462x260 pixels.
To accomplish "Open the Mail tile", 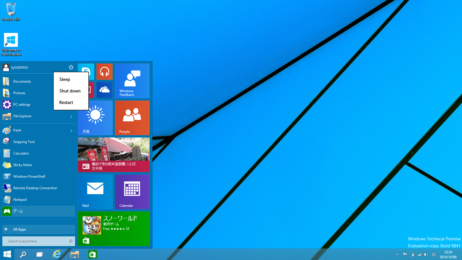I will tap(95, 192).
